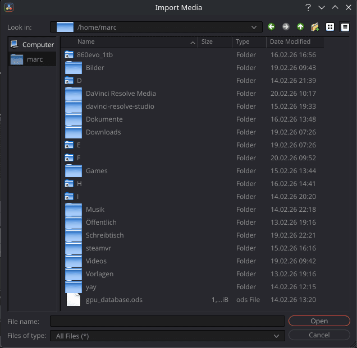Click date 14.02.26 13:20 cell
Screen dimensions: 357x348
click(293, 300)
